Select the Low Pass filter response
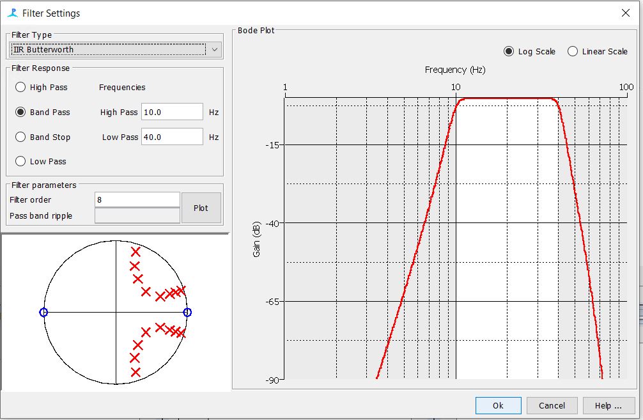Screen dimensions: 643x420 [x=21, y=162]
